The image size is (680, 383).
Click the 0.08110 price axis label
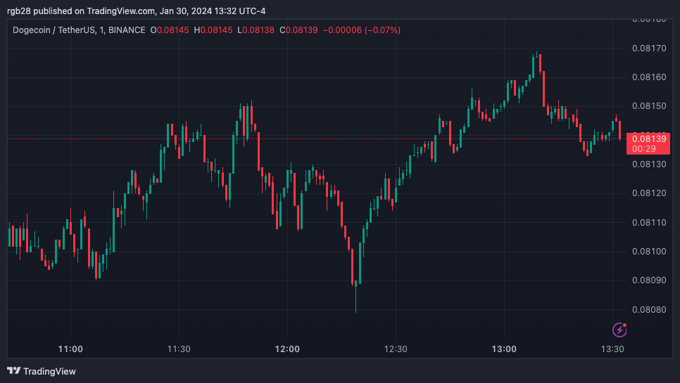pyautogui.click(x=649, y=223)
